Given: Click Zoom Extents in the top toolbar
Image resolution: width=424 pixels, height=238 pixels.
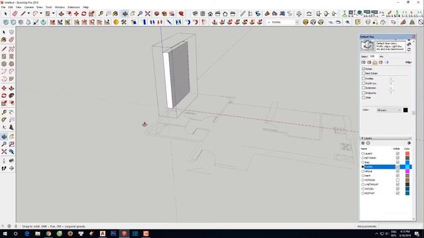Looking at the screenshot, I should [148, 13].
